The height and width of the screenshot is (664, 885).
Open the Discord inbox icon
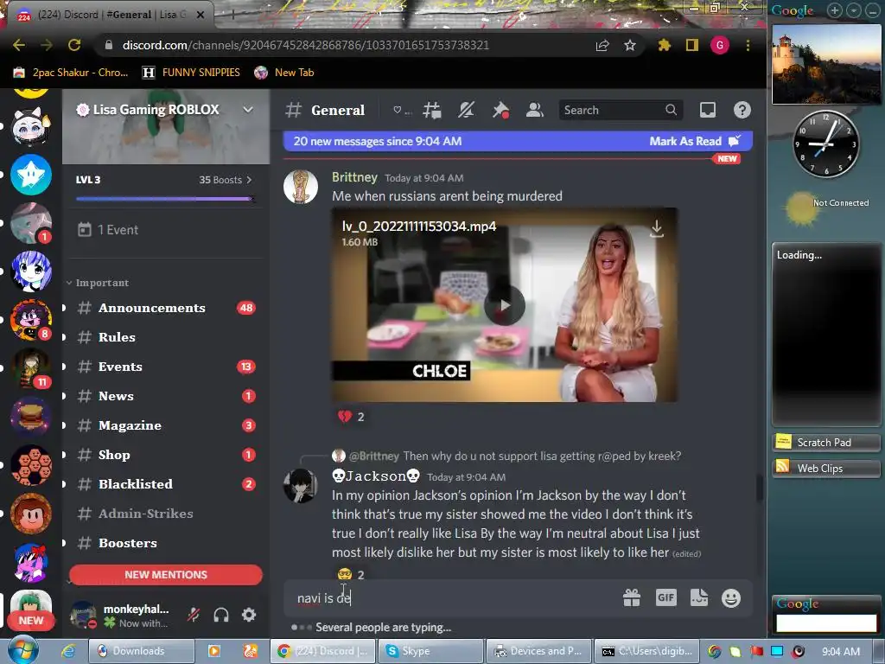coord(708,110)
